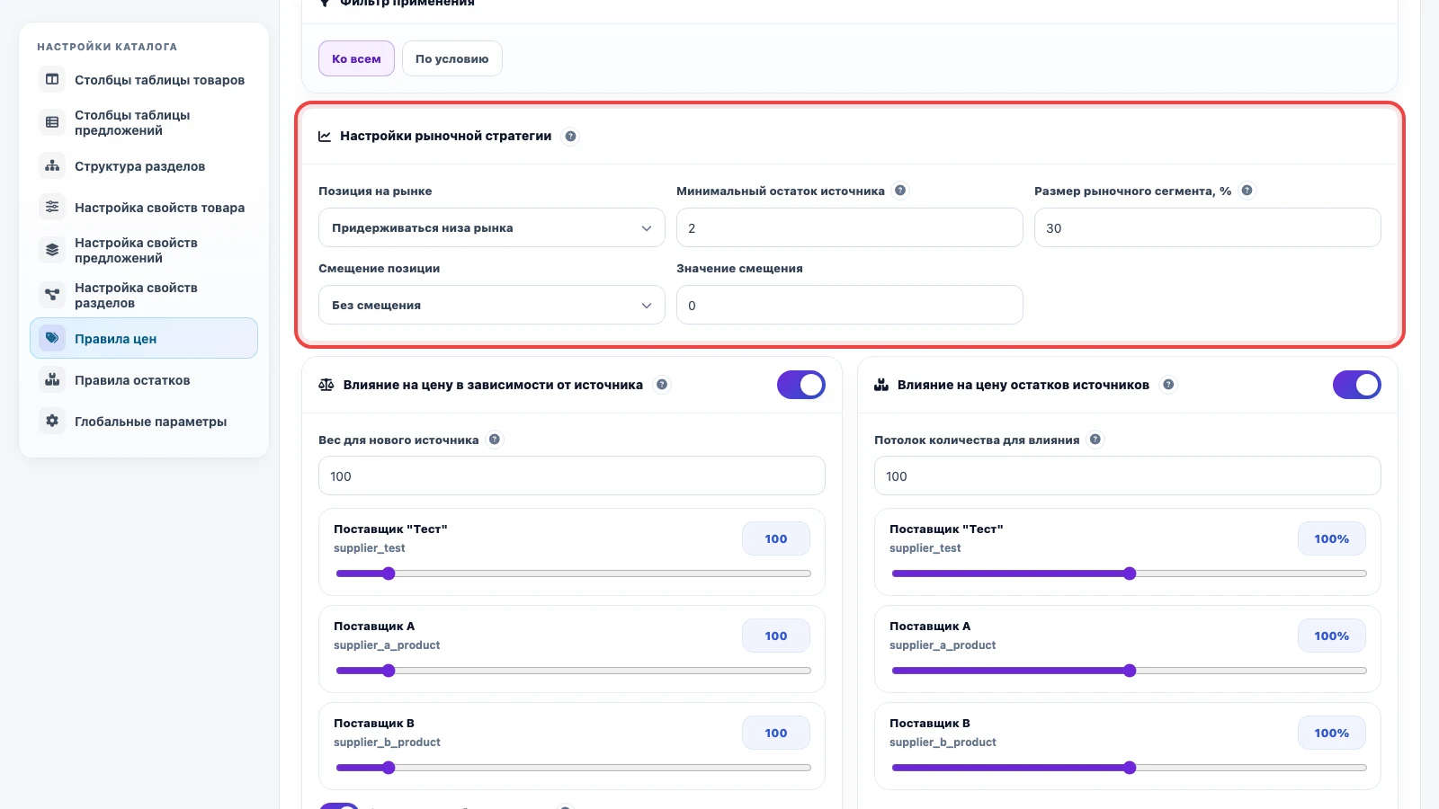Open Столбцы таблицы предложений settings
Image resolution: width=1439 pixels, height=809 pixels.
144,122
